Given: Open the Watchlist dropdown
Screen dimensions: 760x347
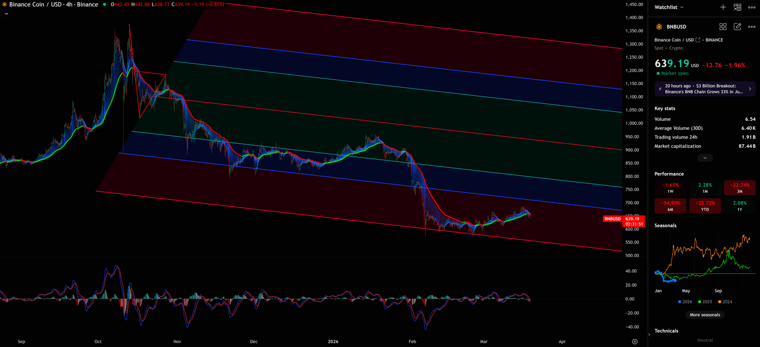Looking at the screenshot, I should click(x=669, y=7).
